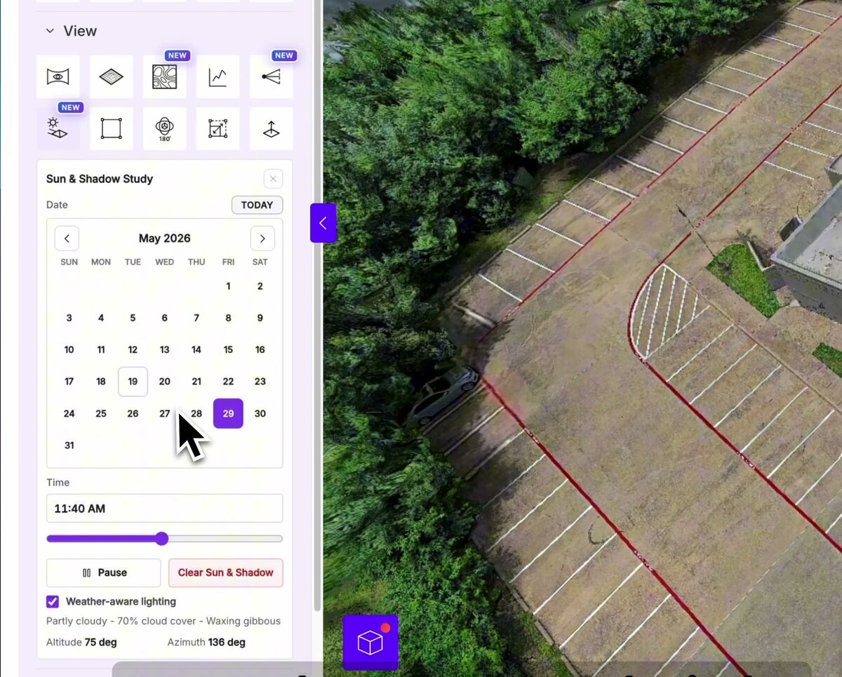Select May 5 in the calendar
Viewport: 842px width, 677px height.
tap(133, 318)
